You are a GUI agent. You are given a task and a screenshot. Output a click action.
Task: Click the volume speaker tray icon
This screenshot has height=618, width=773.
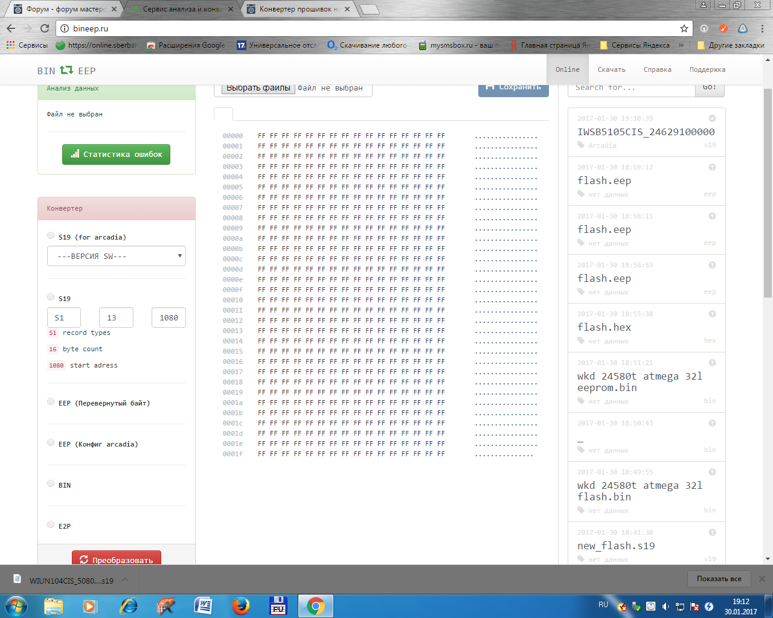(665, 607)
